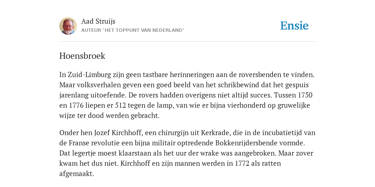Click the final word 'afgemaakt.'
This screenshot has width=375, height=187.
pos(77,173)
